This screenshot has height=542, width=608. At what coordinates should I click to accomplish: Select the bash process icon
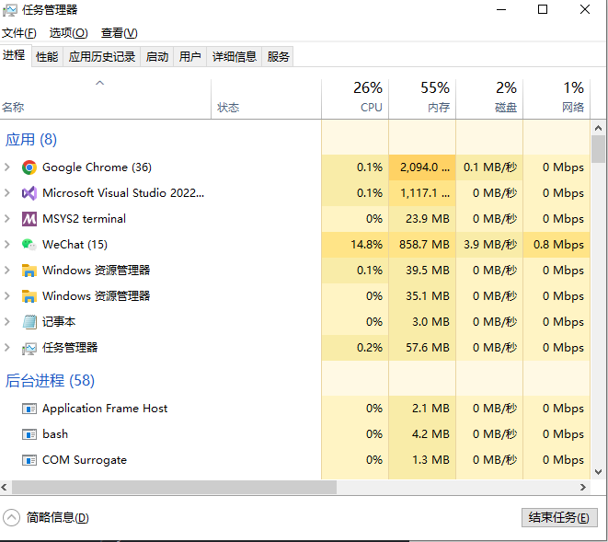coord(29,434)
